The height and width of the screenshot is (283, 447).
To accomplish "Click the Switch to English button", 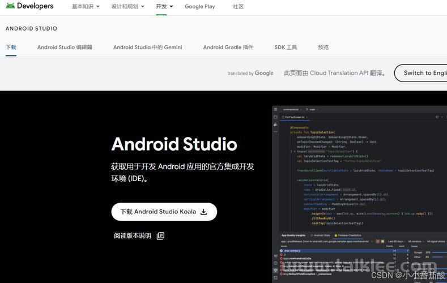I will point(421,73).
